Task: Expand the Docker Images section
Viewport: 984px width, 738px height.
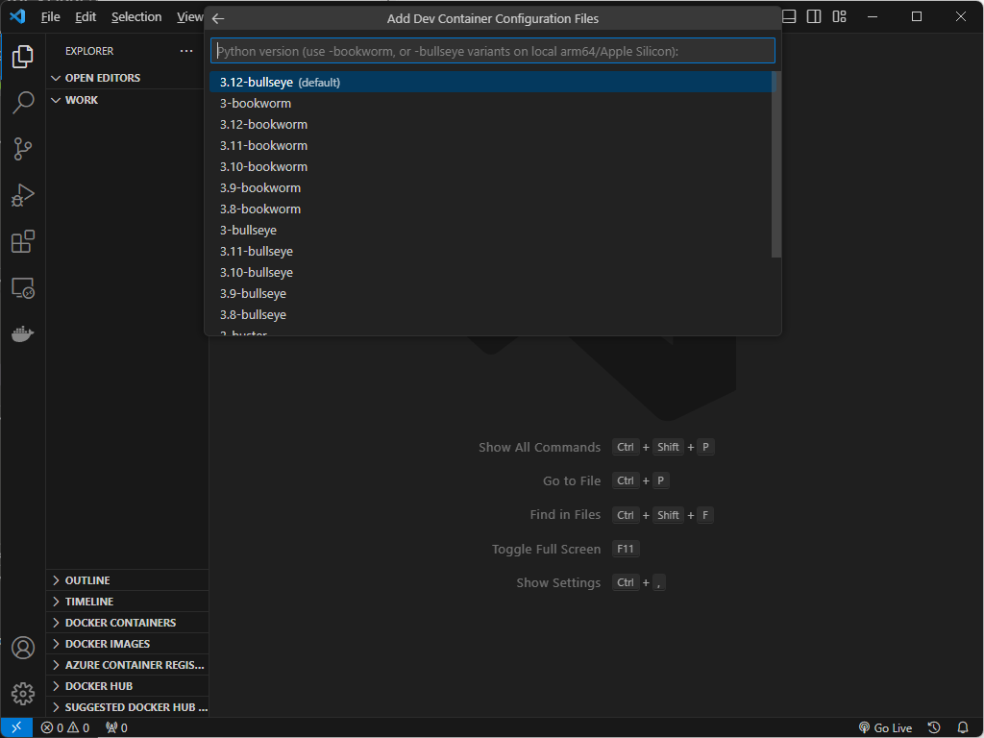Action: click(128, 644)
